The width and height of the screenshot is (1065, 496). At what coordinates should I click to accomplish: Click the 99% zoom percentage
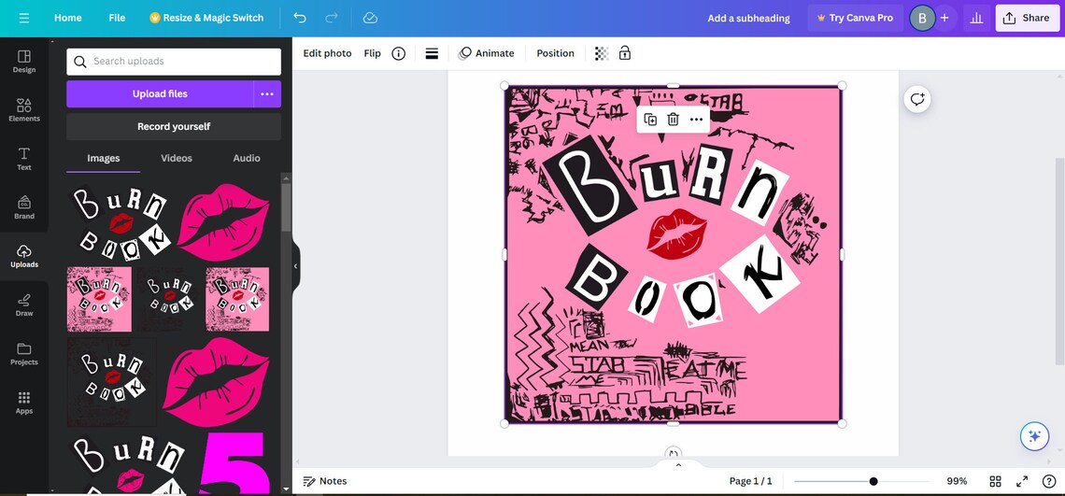click(x=957, y=481)
